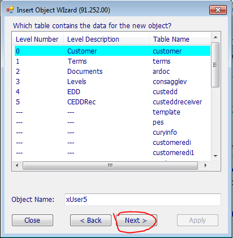
Task: Go back with the Back button
Action: pyautogui.click(x=90, y=220)
